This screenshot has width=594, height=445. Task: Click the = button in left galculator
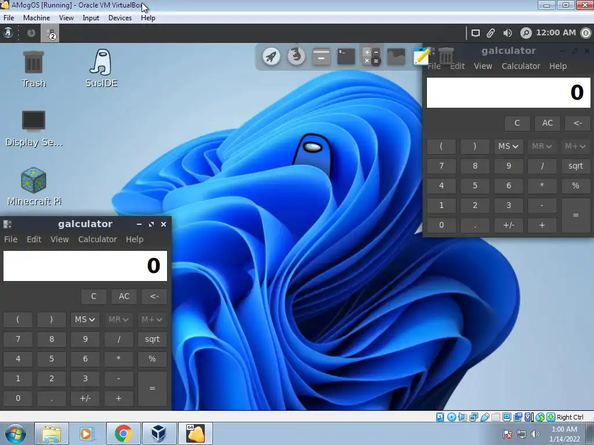[x=153, y=388]
